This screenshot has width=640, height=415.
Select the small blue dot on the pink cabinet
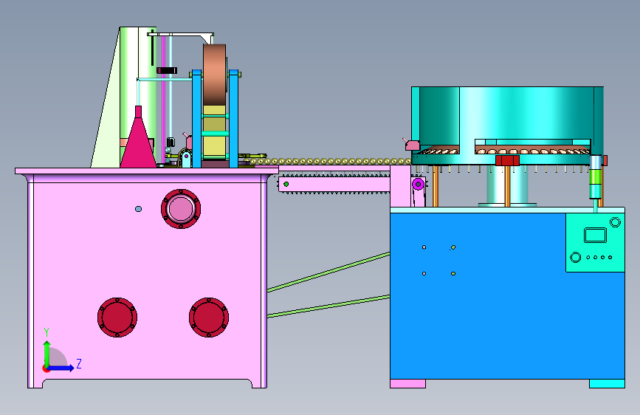138,209
